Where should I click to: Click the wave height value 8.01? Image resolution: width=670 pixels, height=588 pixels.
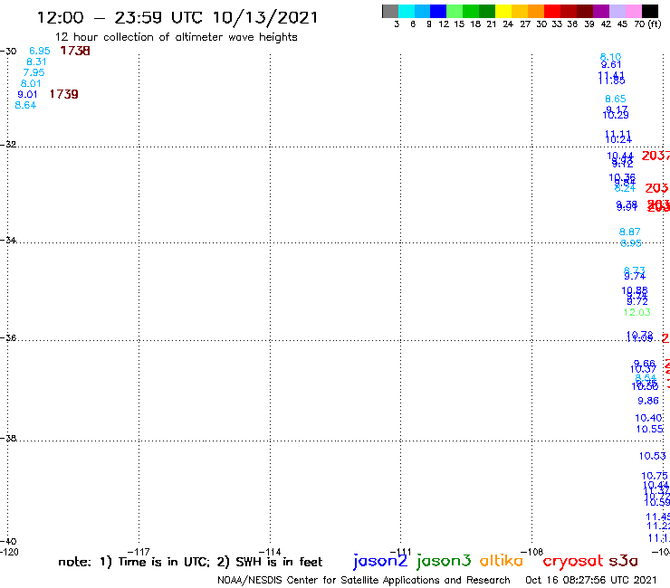31,84
